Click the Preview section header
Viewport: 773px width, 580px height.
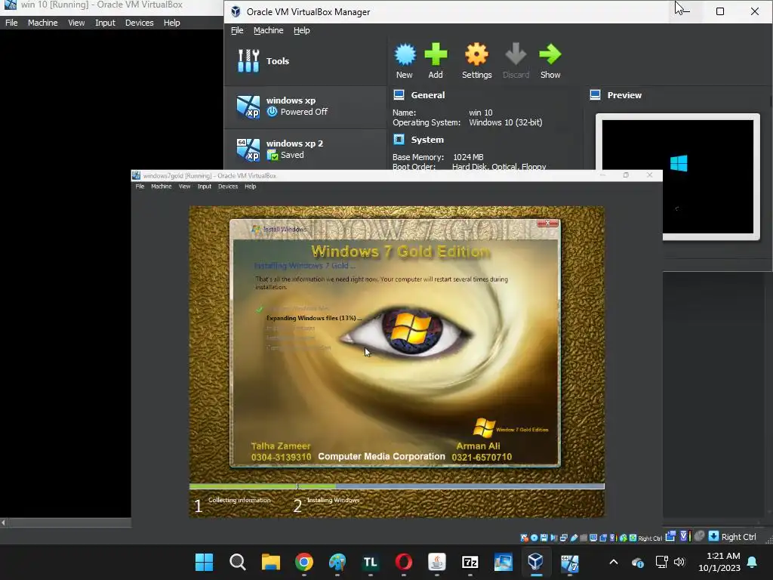coord(624,95)
